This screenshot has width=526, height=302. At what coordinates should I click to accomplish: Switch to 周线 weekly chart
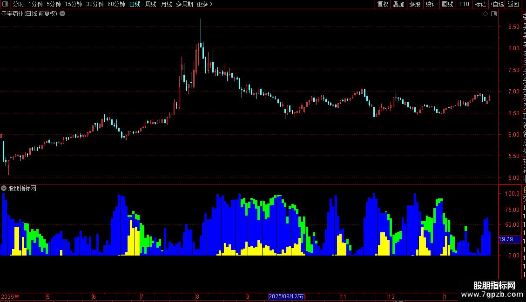[151, 4]
